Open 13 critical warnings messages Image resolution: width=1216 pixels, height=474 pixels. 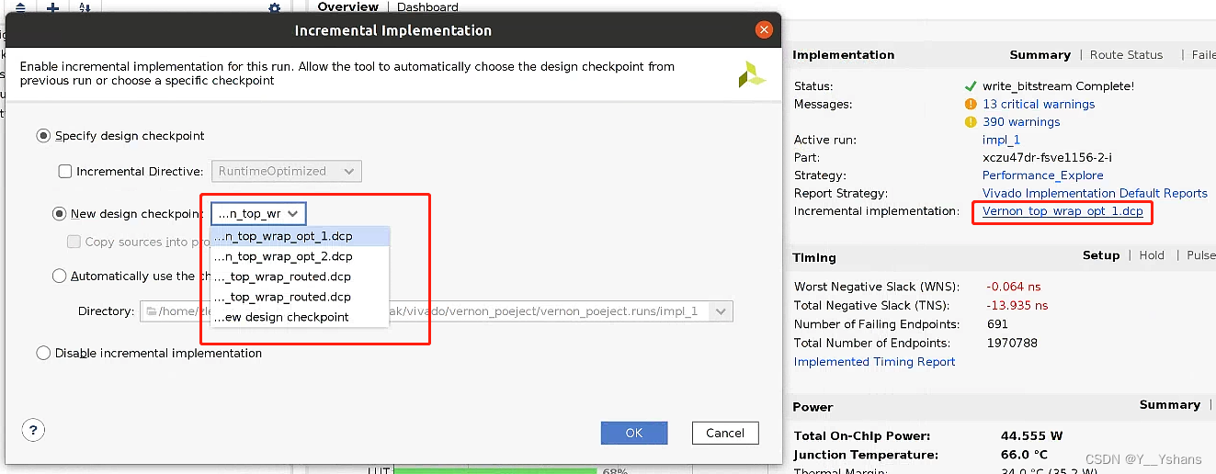click(1039, 105)
